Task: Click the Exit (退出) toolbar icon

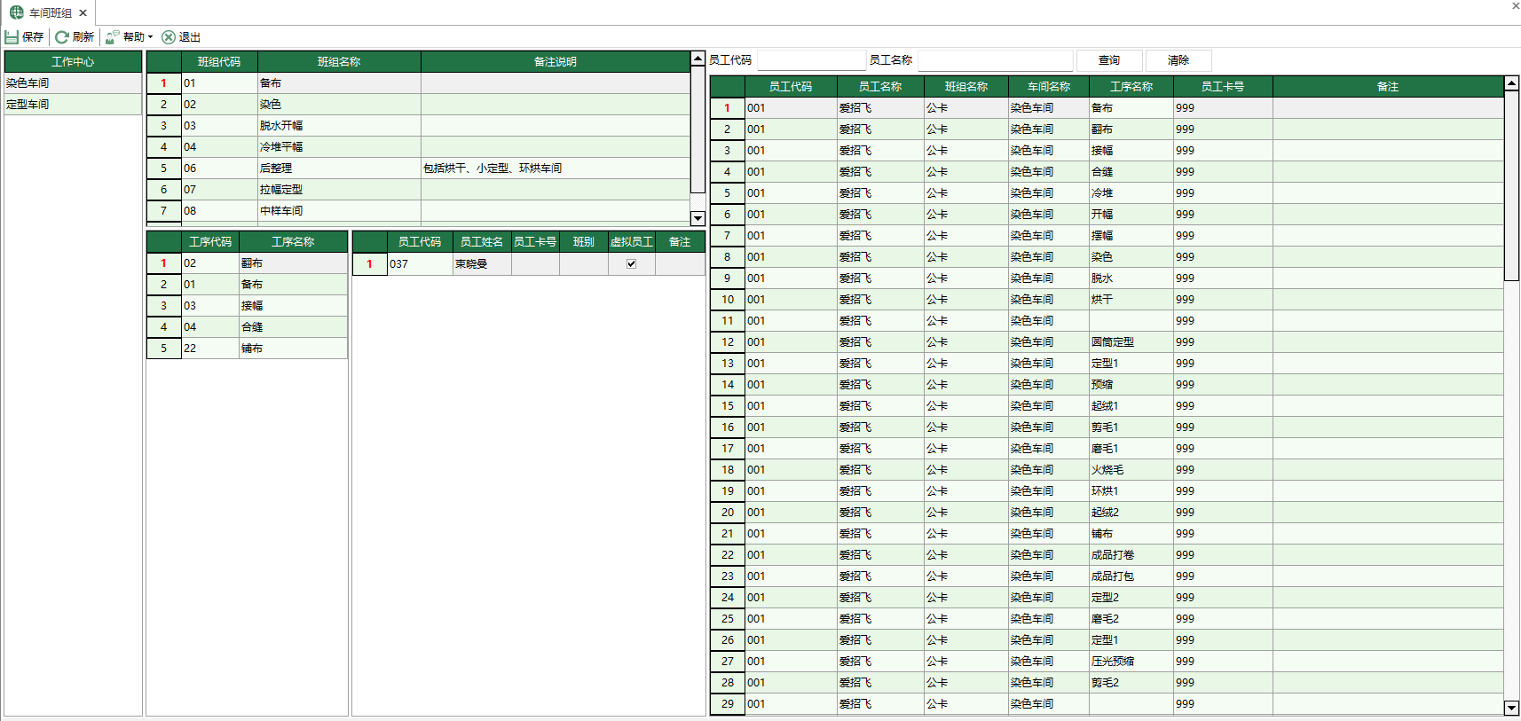Action: click(169, 37)
